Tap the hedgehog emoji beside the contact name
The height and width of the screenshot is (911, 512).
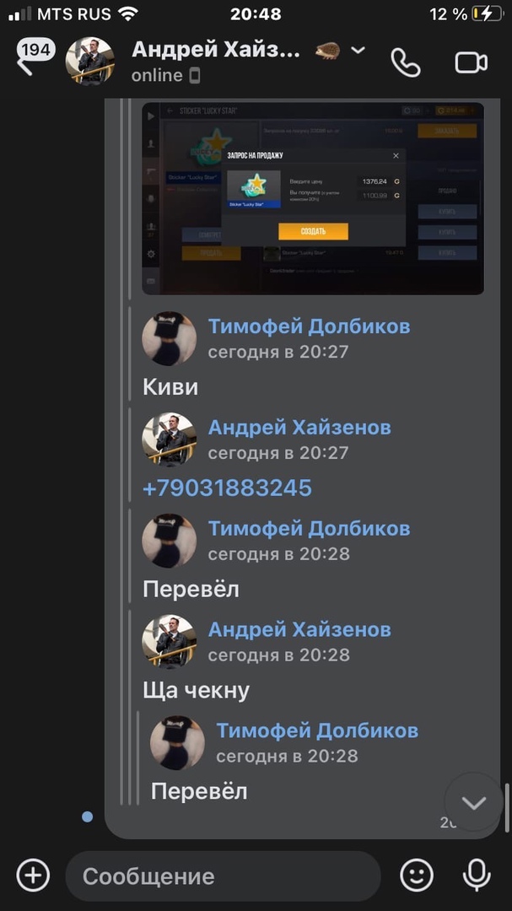click(328, 51)
